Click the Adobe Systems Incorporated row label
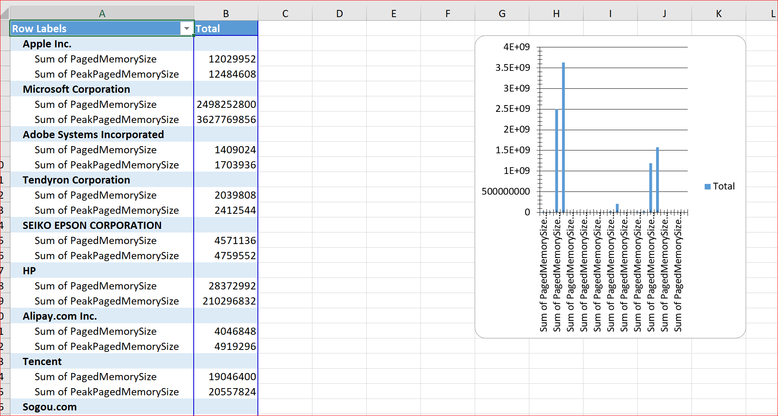Viewport: 778px width, 416px height. [93, 135]
